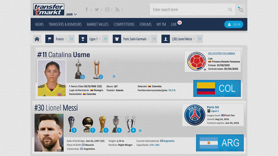
Task: Click the player silhouette breadcrumb icon
Action: pyautogui.click(x=166, y=39)
